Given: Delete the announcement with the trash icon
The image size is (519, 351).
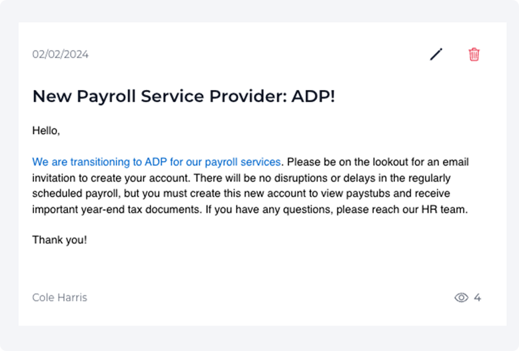Looking at the screenshot, I should pos(474,55).
